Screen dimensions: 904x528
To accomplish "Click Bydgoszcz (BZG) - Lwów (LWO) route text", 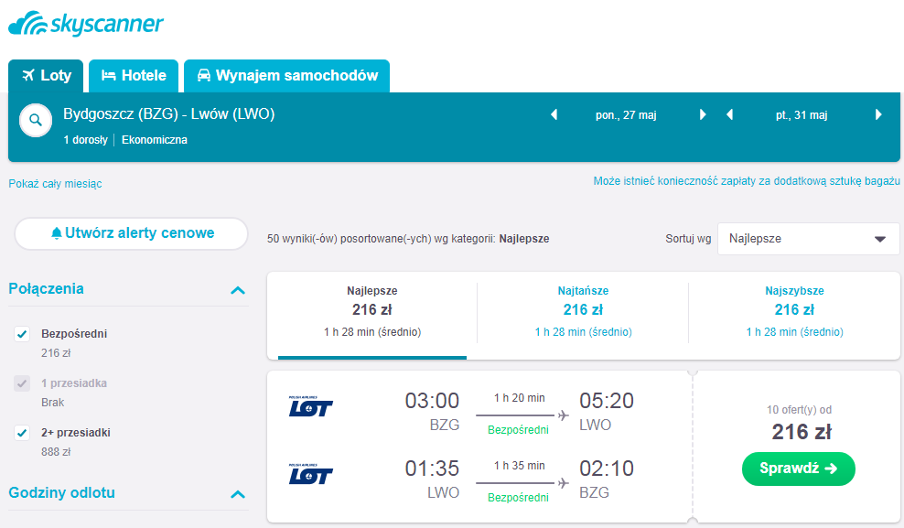I will point(169,114).
